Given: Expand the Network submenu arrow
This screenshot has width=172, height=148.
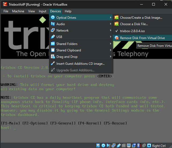Looking at the screenshot, I should click(x=110, y=30).
